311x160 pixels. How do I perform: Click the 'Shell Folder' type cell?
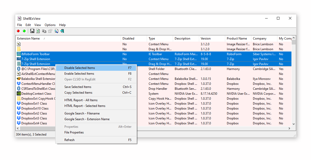pos(156,69)
